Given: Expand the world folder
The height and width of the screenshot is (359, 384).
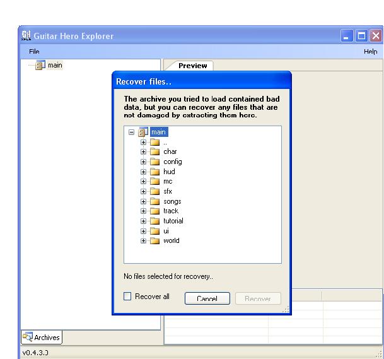Looking at the screenshot, I should pos(144,240).
